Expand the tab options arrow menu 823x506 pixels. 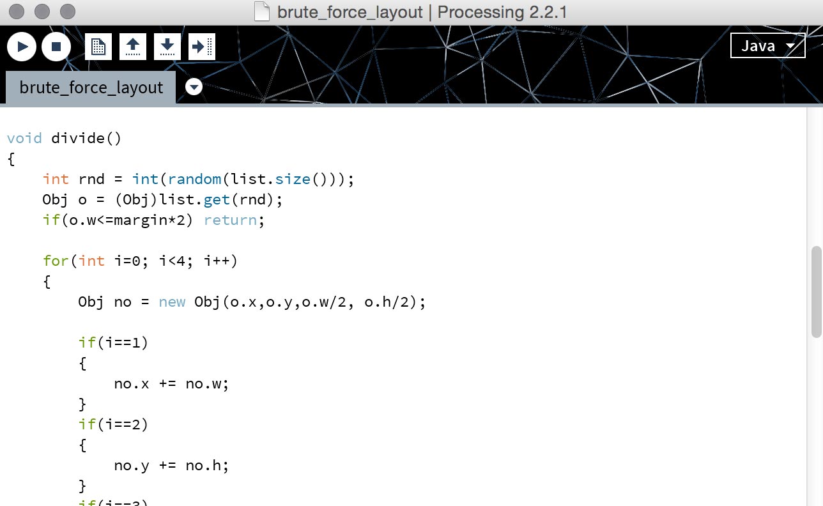tap(194, 87)
